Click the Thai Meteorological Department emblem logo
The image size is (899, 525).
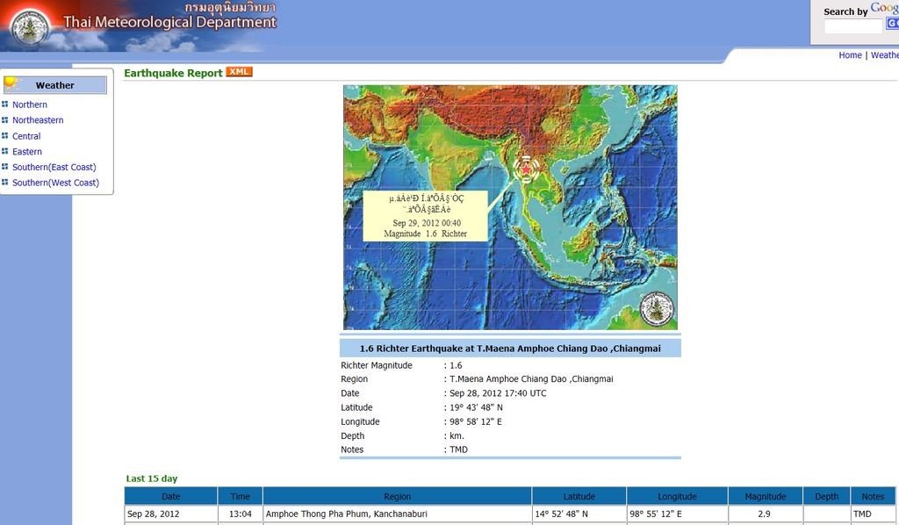point(31,27)
